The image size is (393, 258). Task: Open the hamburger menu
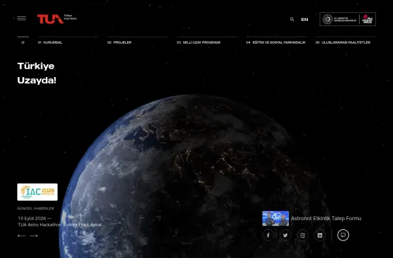[x=22, y=18]
